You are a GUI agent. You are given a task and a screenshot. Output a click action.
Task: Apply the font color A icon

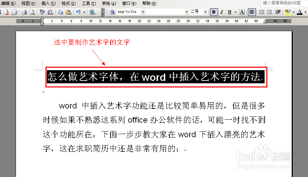pos(300,12)
